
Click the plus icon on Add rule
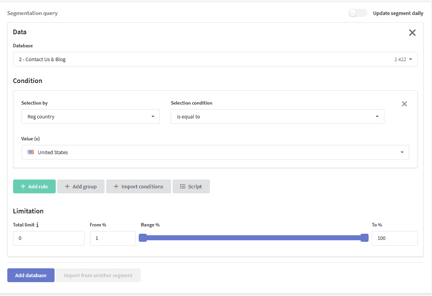tap(23, 186)
